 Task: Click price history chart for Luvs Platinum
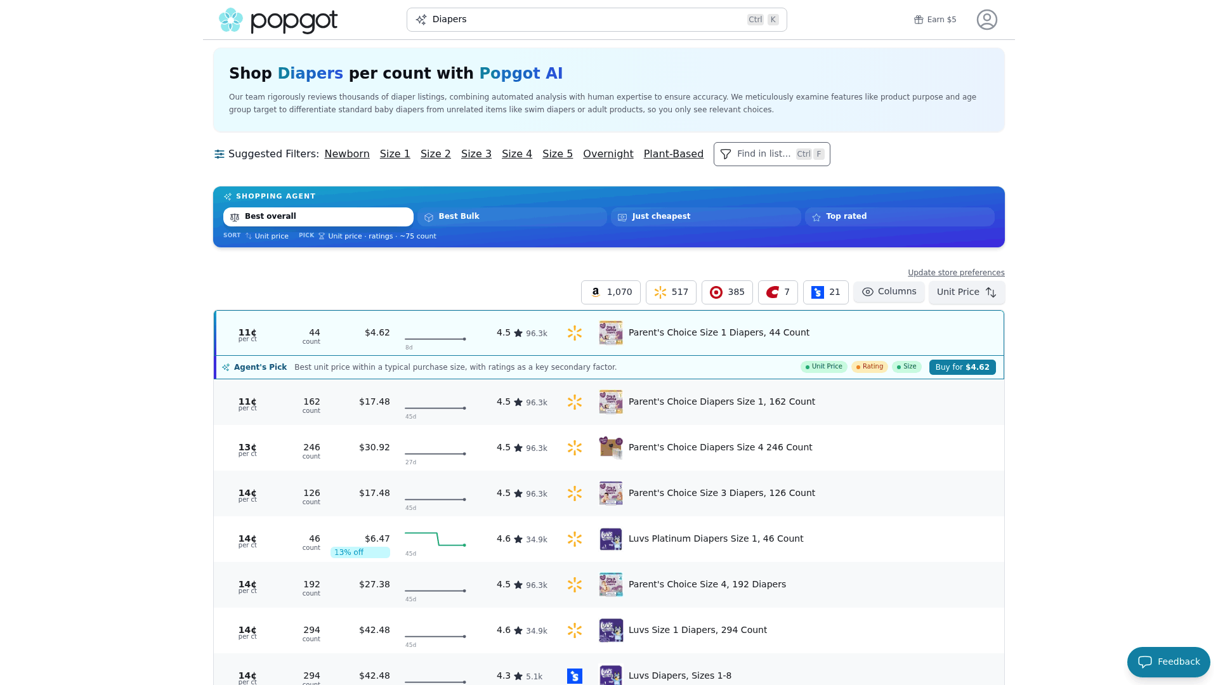(435, 540)
